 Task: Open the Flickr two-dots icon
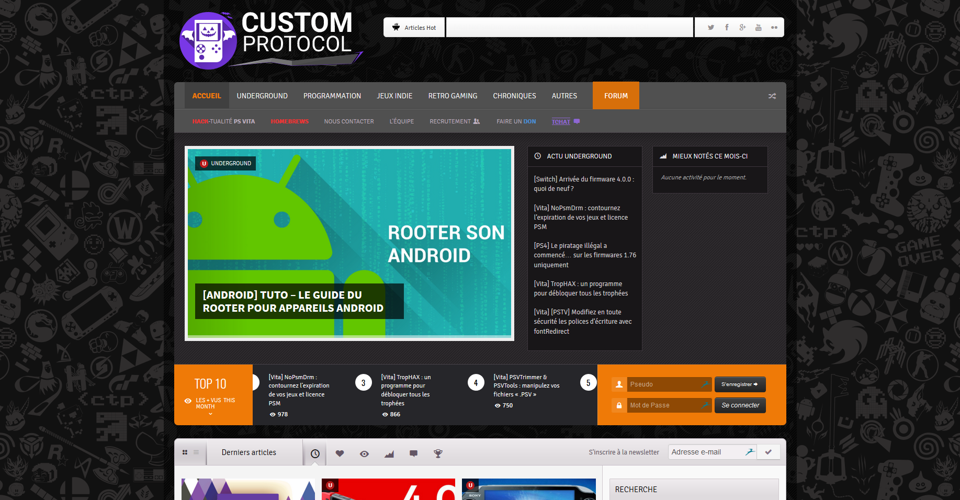click(774, 28)
